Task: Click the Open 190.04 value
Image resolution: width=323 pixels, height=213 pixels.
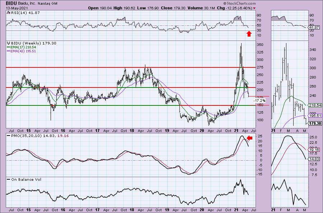Action: pos(100,8)
